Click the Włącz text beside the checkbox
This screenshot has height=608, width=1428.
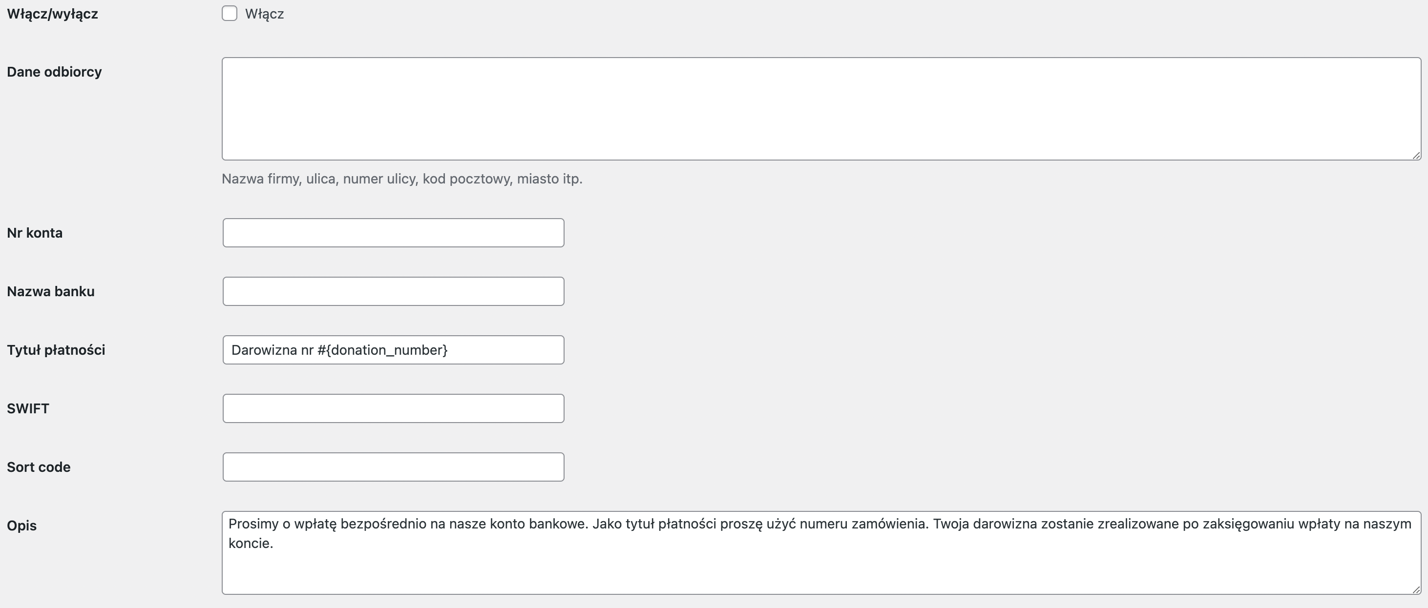pyautogui.click(x=264, y=14)
